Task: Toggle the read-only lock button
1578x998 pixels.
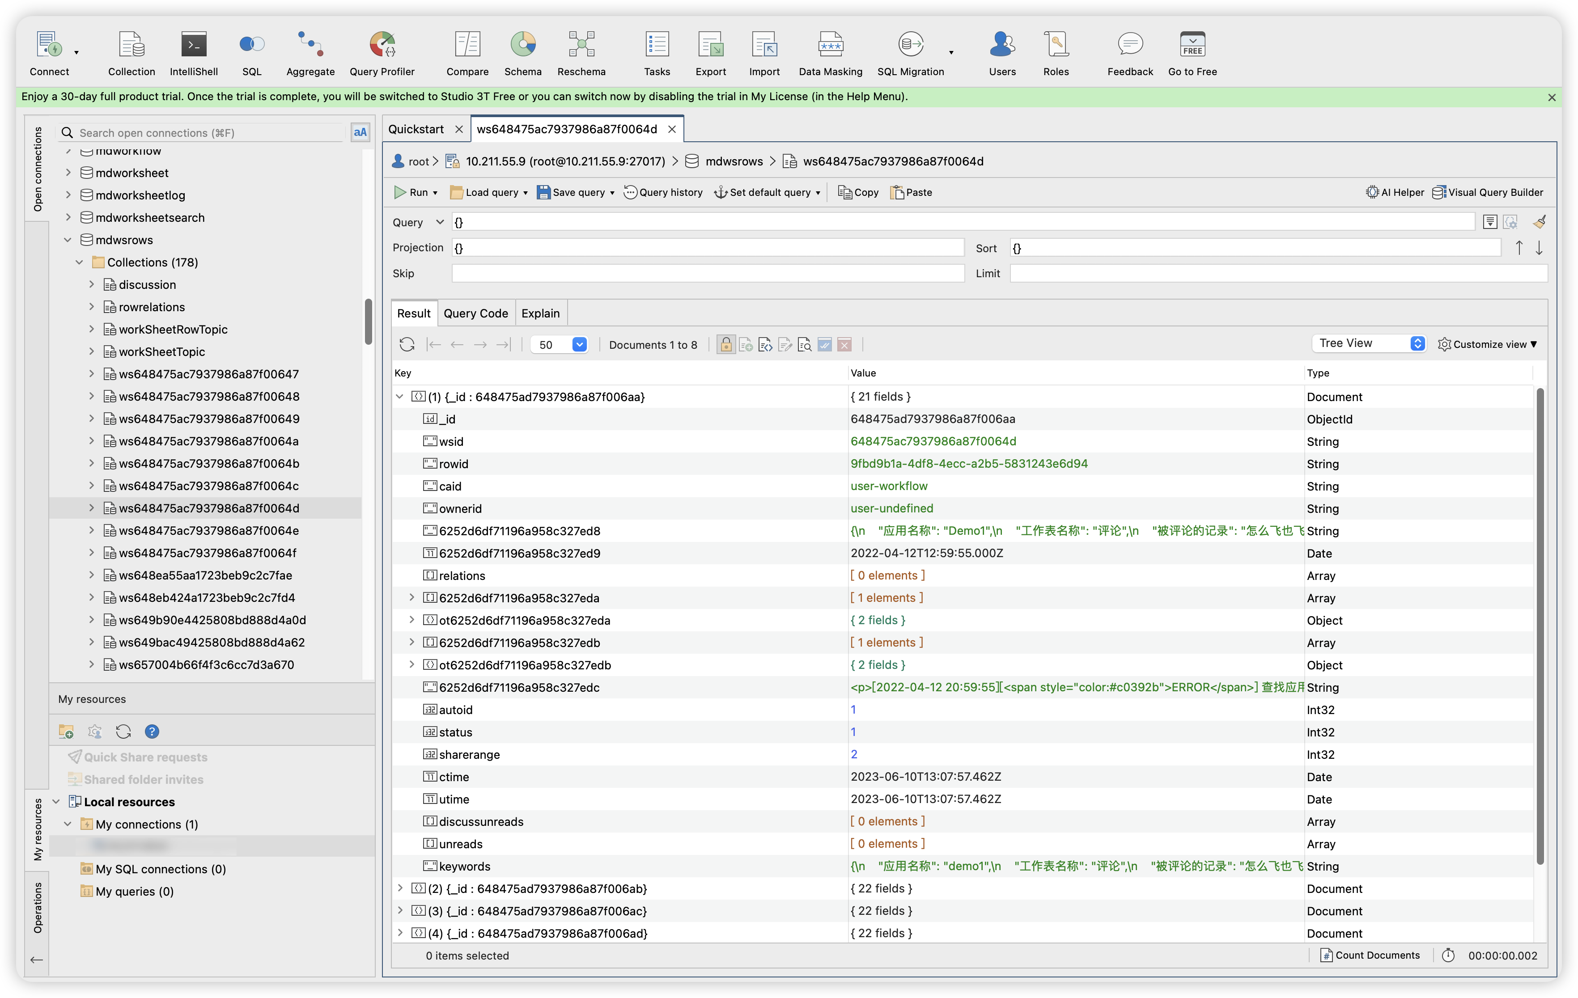Action: point(725,345)
